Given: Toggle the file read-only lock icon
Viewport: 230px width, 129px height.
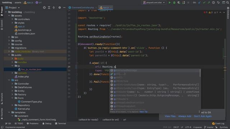Looking at the screenshot, I should tap(216, 127).
